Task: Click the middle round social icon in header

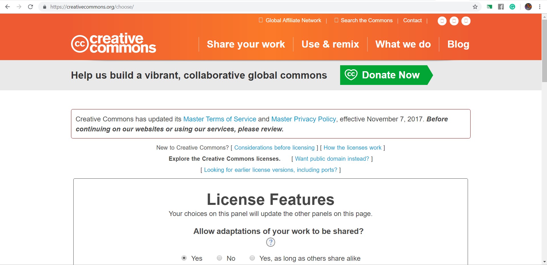Action: click(454, 21)
